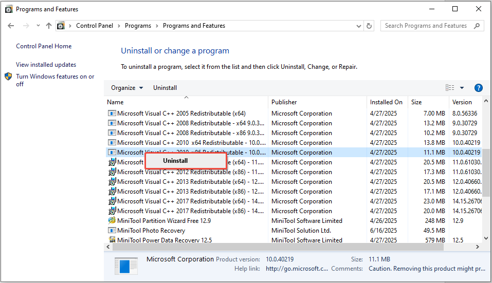
Task: Click the horizontal scrollbar thumb
Action: click(278, 247)
